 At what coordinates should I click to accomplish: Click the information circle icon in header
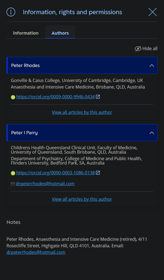click(x=11, y=12)
